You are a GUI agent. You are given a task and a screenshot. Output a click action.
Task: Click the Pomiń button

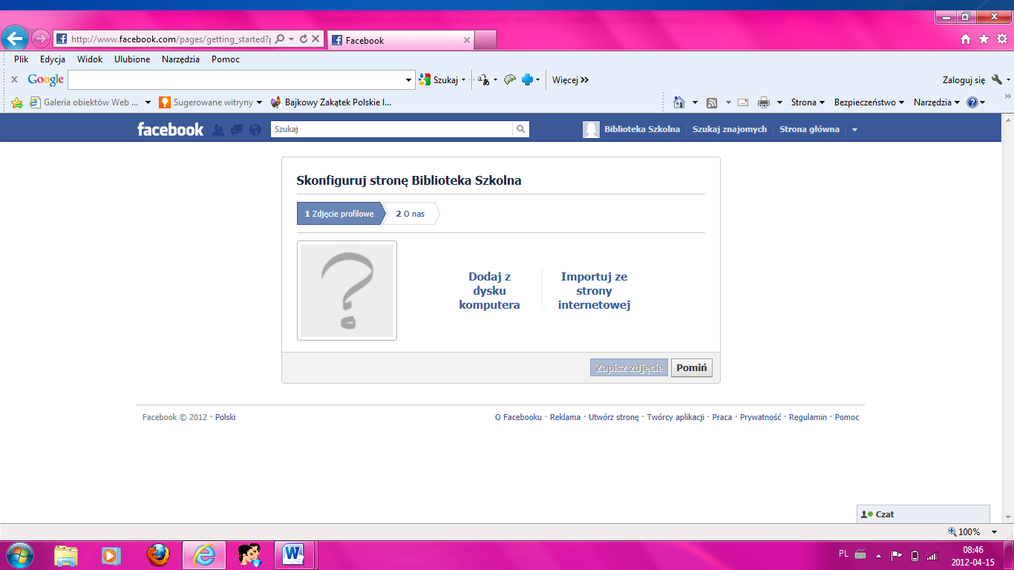(692, 368)
